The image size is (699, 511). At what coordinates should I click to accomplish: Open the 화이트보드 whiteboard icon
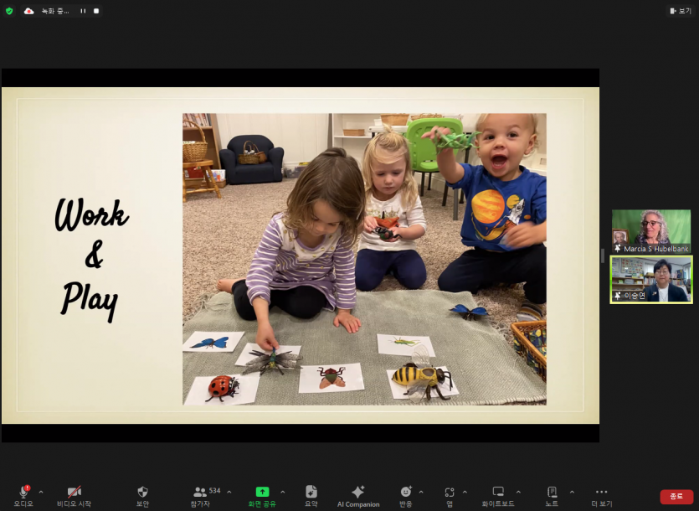click(x=498, y=493)
